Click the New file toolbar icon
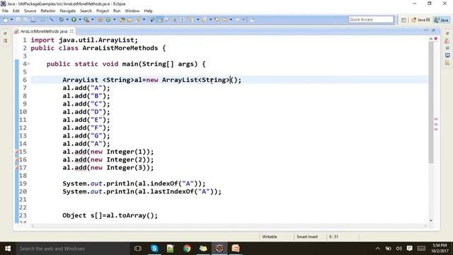 tap(5, 20)
